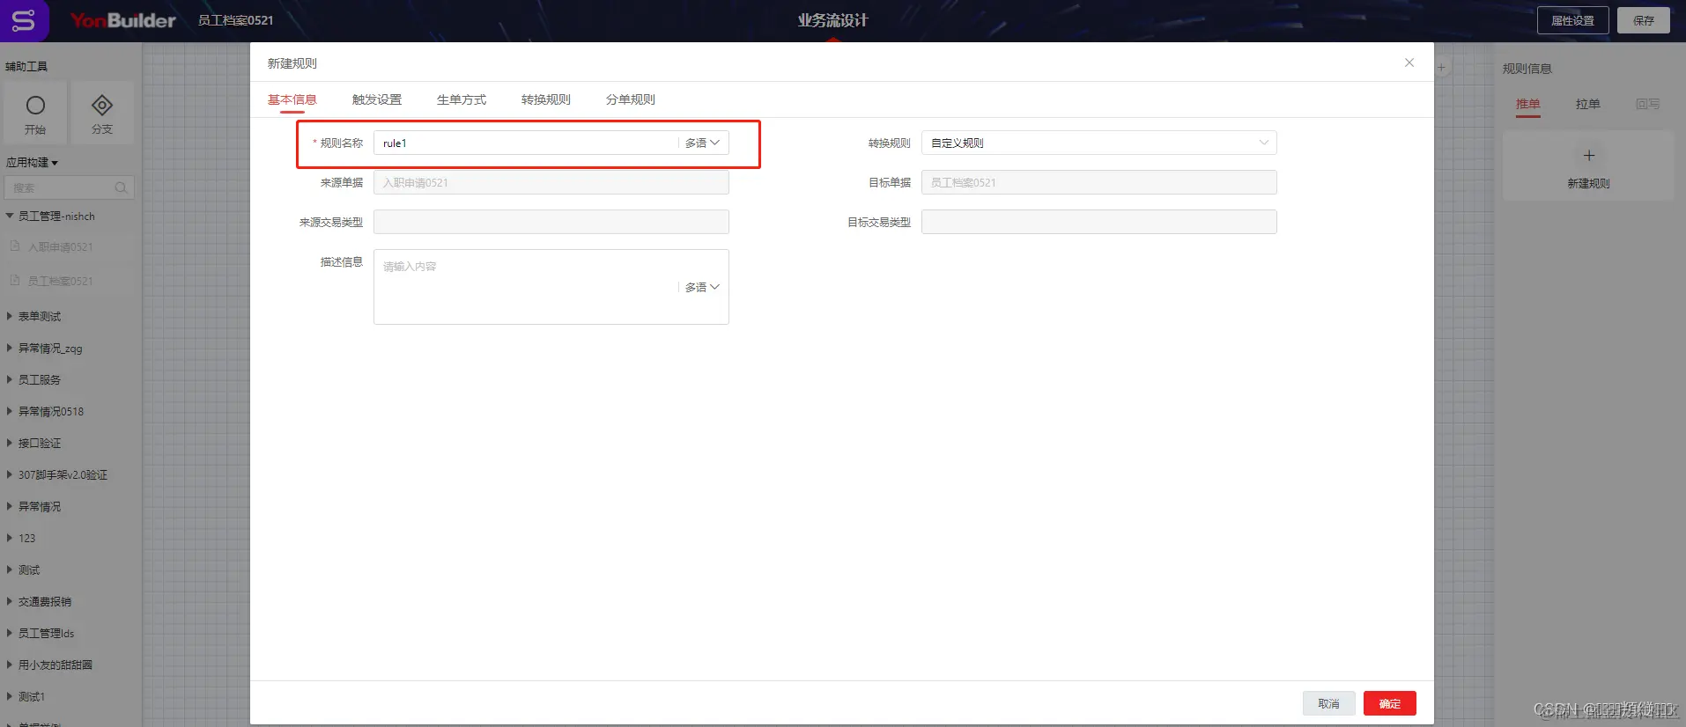Screen dimensions: 1686x727
Task: Expand the 接口验证 tree node
Action: 10,443
